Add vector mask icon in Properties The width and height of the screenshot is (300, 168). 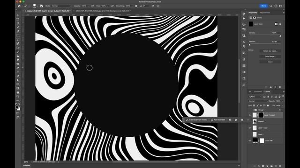click(280, 24)
